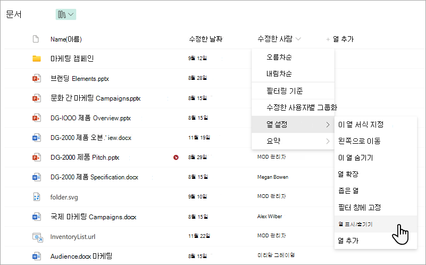
Task: Click PowerPoint icon for 문화 간 마케팅 Campaigns.pptx
Action: (37, 98)
